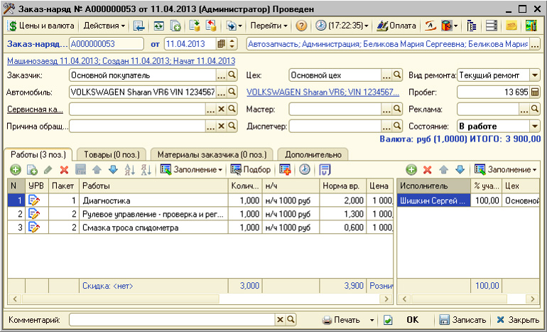Click the magnifier icon of the Автомобиль field

[232, 92]
